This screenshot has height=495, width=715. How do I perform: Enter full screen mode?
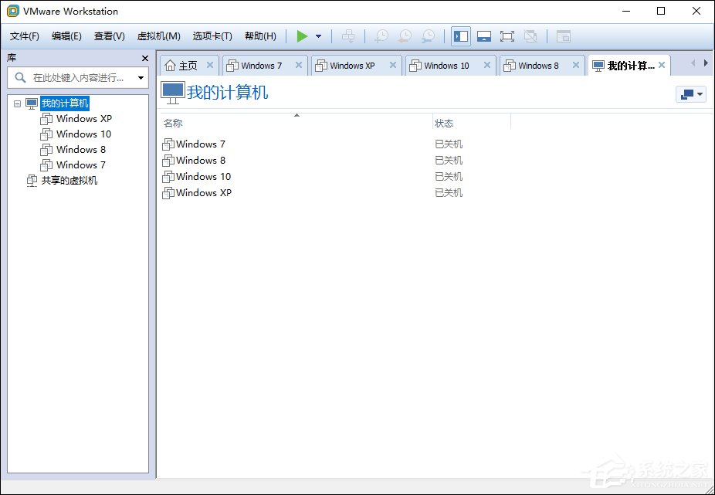point(507,36)
